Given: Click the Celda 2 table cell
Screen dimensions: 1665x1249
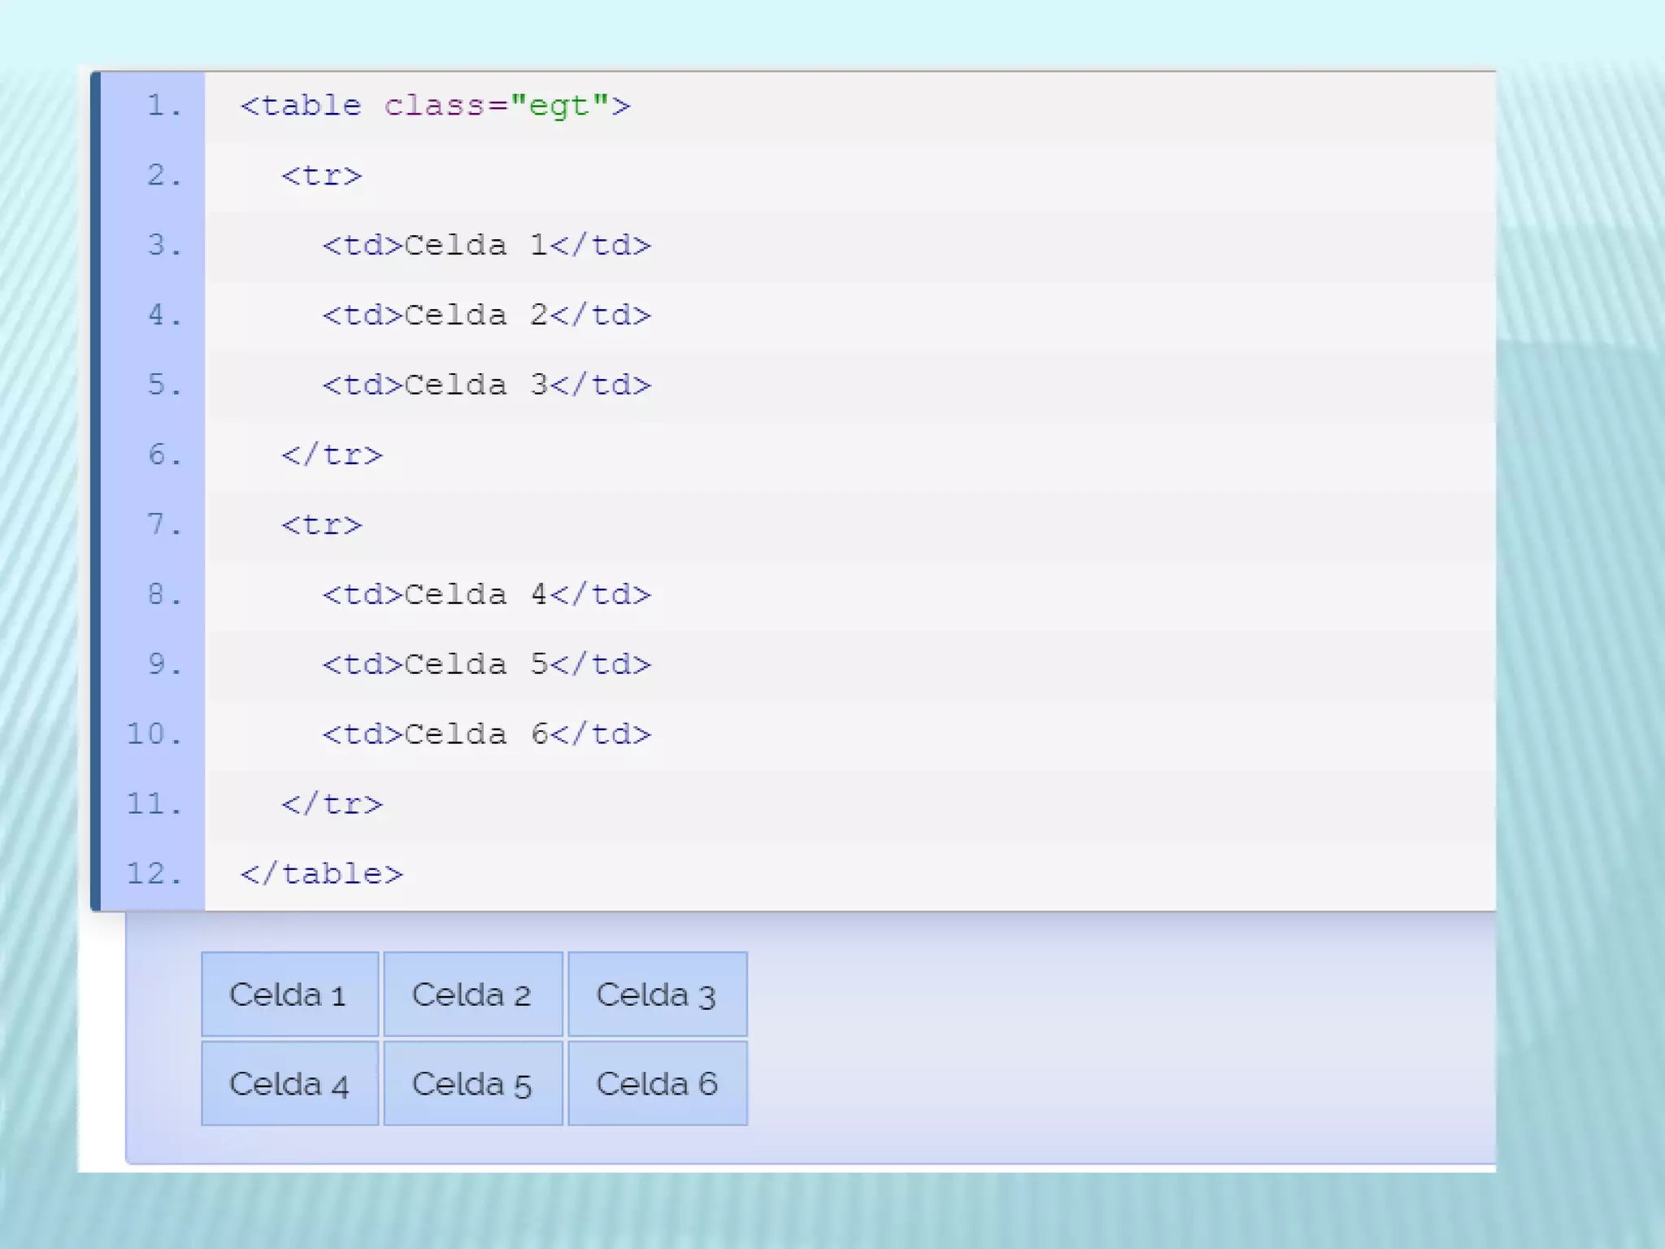Looking at the screenshot, I should (472, 994).
